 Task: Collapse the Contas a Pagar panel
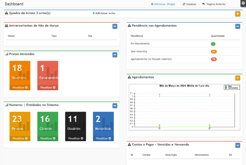[x=237, y=145]
